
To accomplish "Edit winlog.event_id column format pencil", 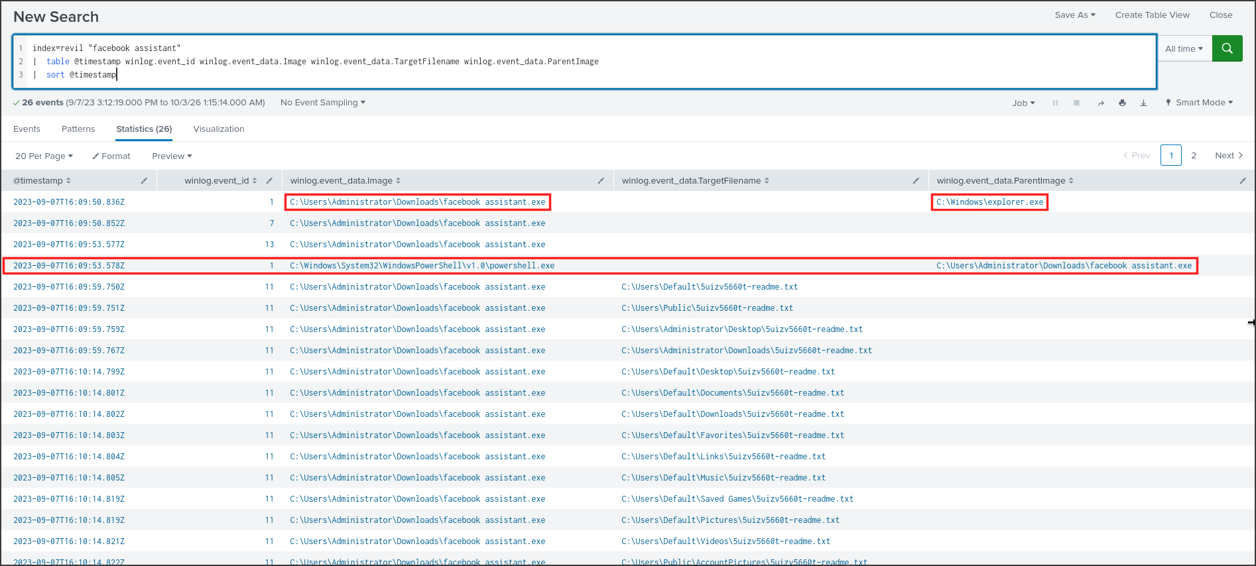I will 269,180.
